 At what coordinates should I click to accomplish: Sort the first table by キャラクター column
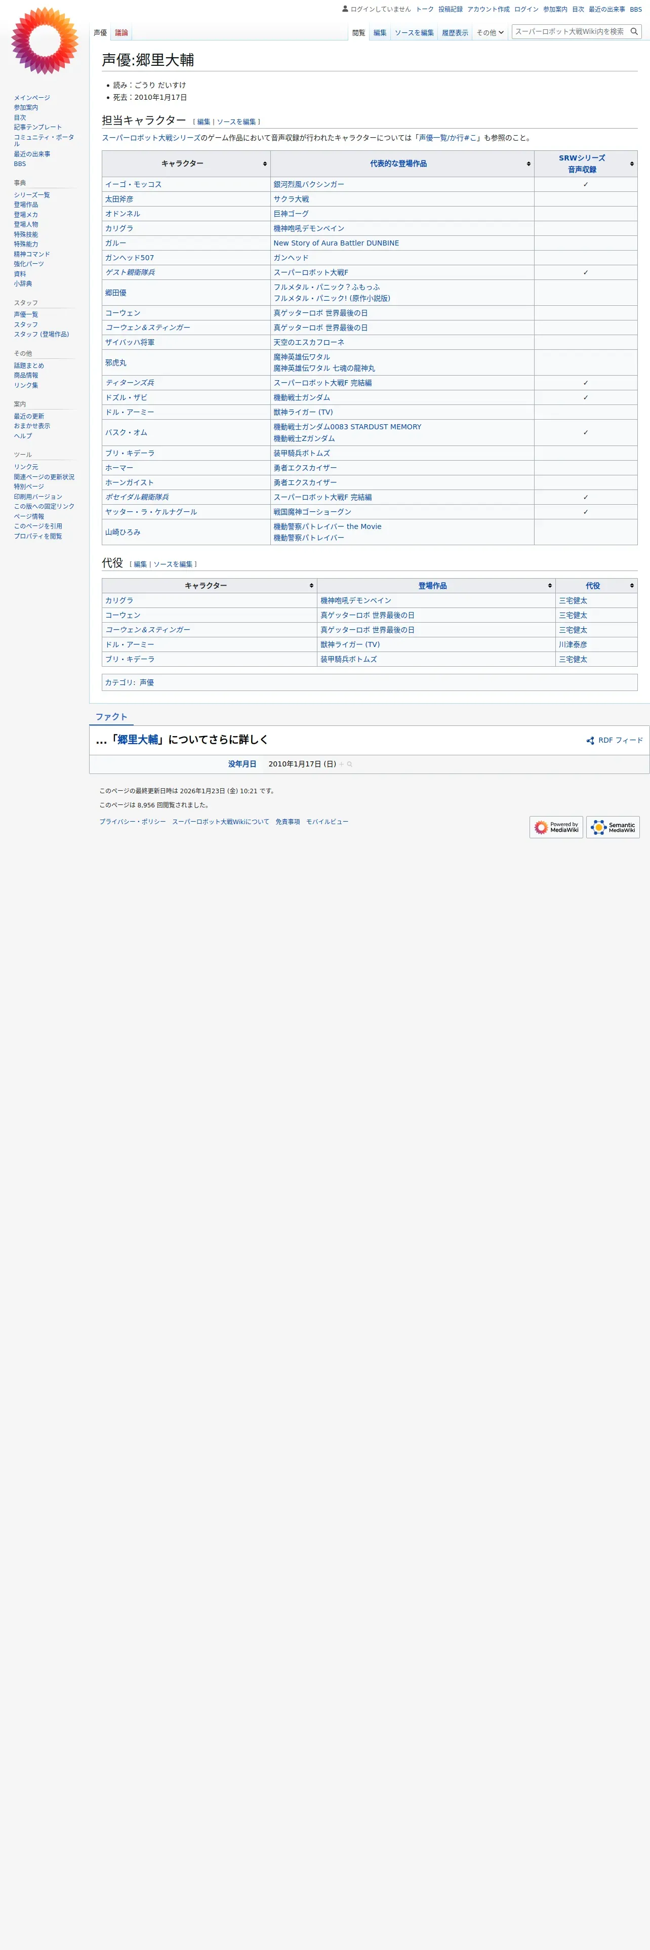coord(186,164)
